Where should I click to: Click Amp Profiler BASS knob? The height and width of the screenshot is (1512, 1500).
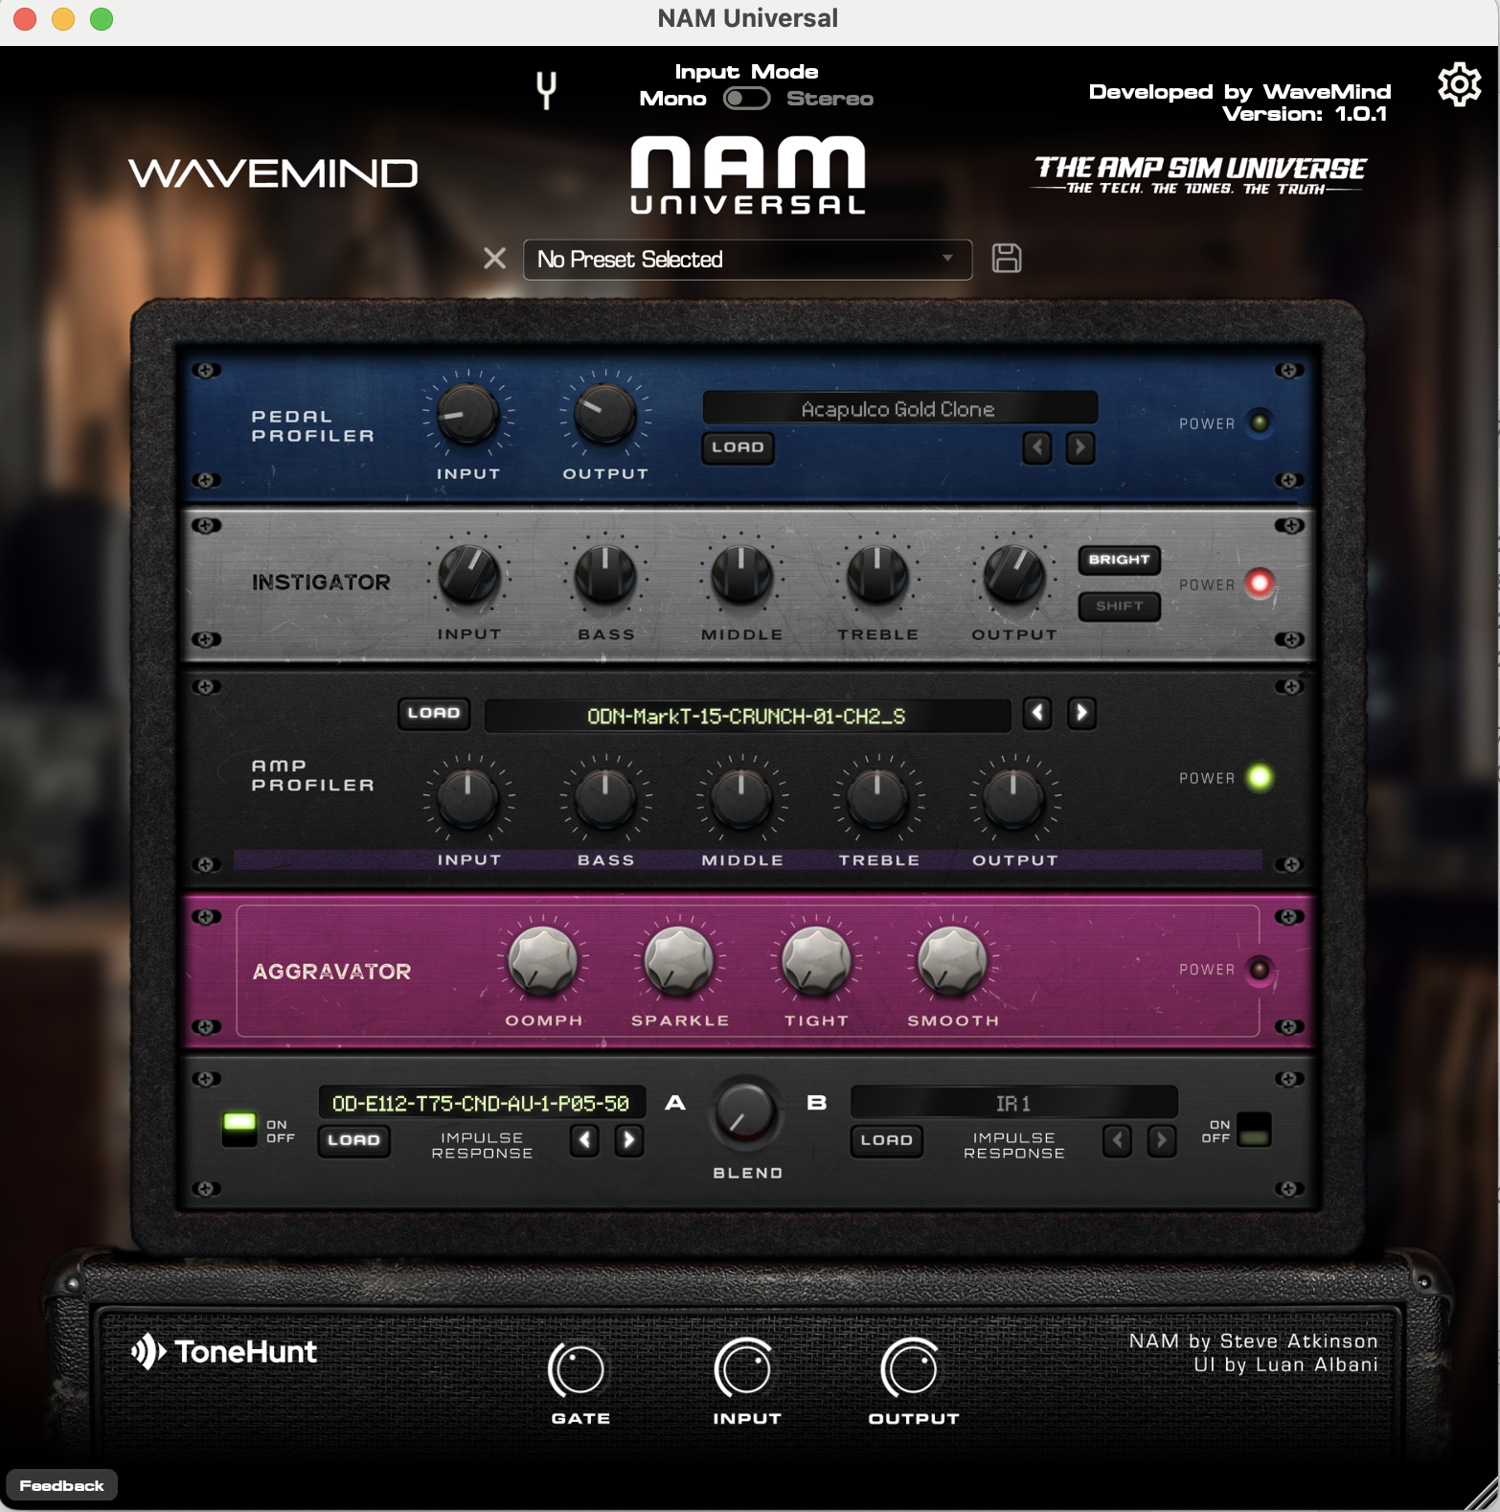coord(604,799)
